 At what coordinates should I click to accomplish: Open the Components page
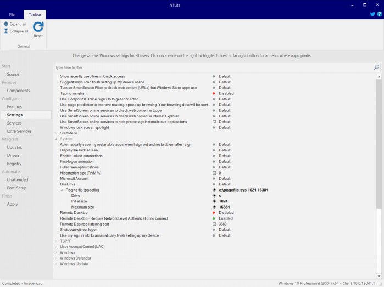(x=18, y=91)
